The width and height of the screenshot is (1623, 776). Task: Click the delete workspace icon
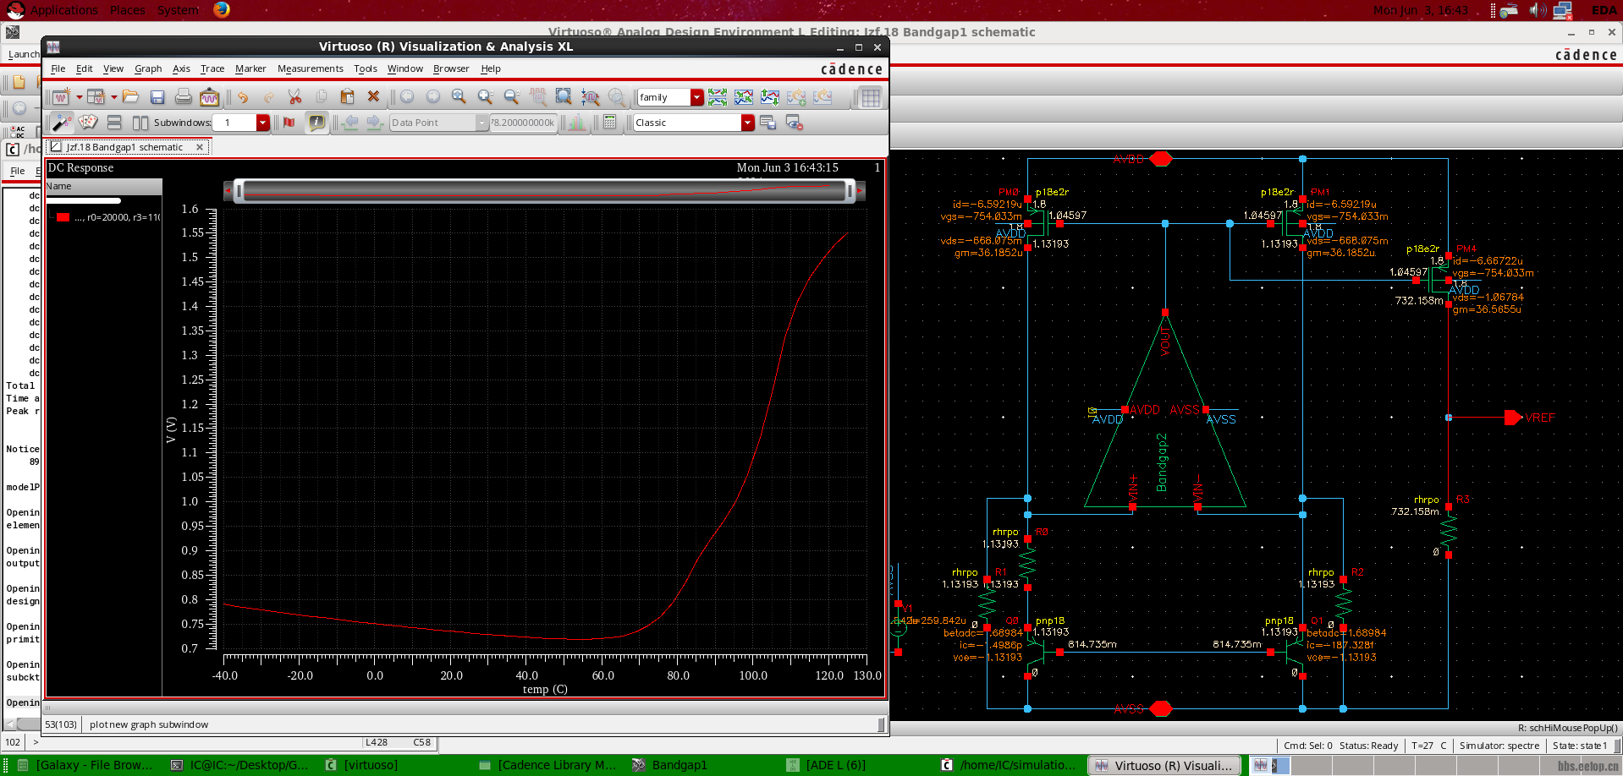[794, 123]
